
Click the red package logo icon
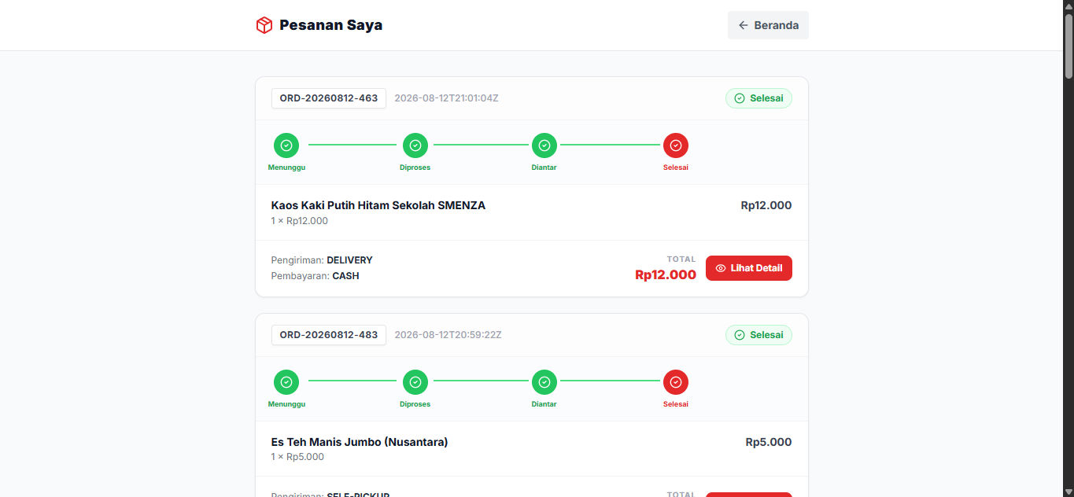tap(264, 25)
